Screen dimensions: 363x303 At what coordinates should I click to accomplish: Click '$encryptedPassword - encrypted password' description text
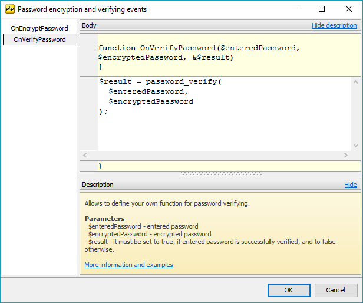(x=150, y=234)
